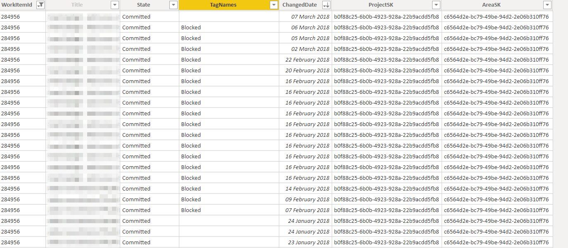Select the ChangedDate column header
This screenshot has height=248, width=568.
(305, 5)
